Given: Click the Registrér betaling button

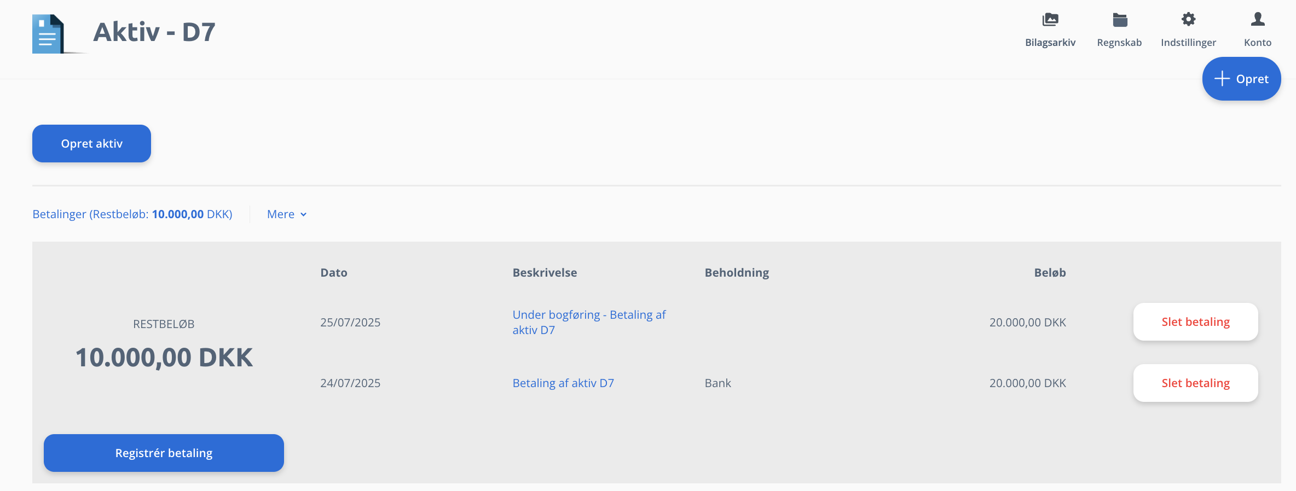Looking at the screenshot, I should pos(164,453).
